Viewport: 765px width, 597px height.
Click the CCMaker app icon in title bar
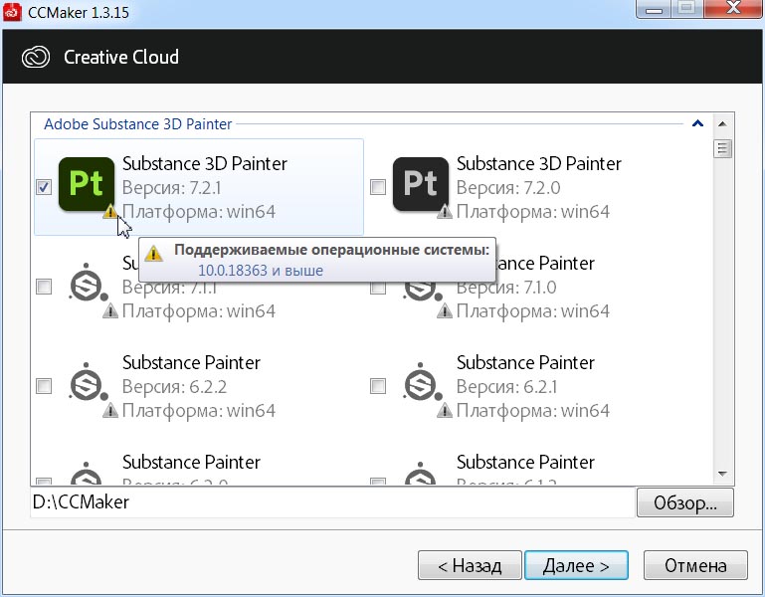point(12,11)
